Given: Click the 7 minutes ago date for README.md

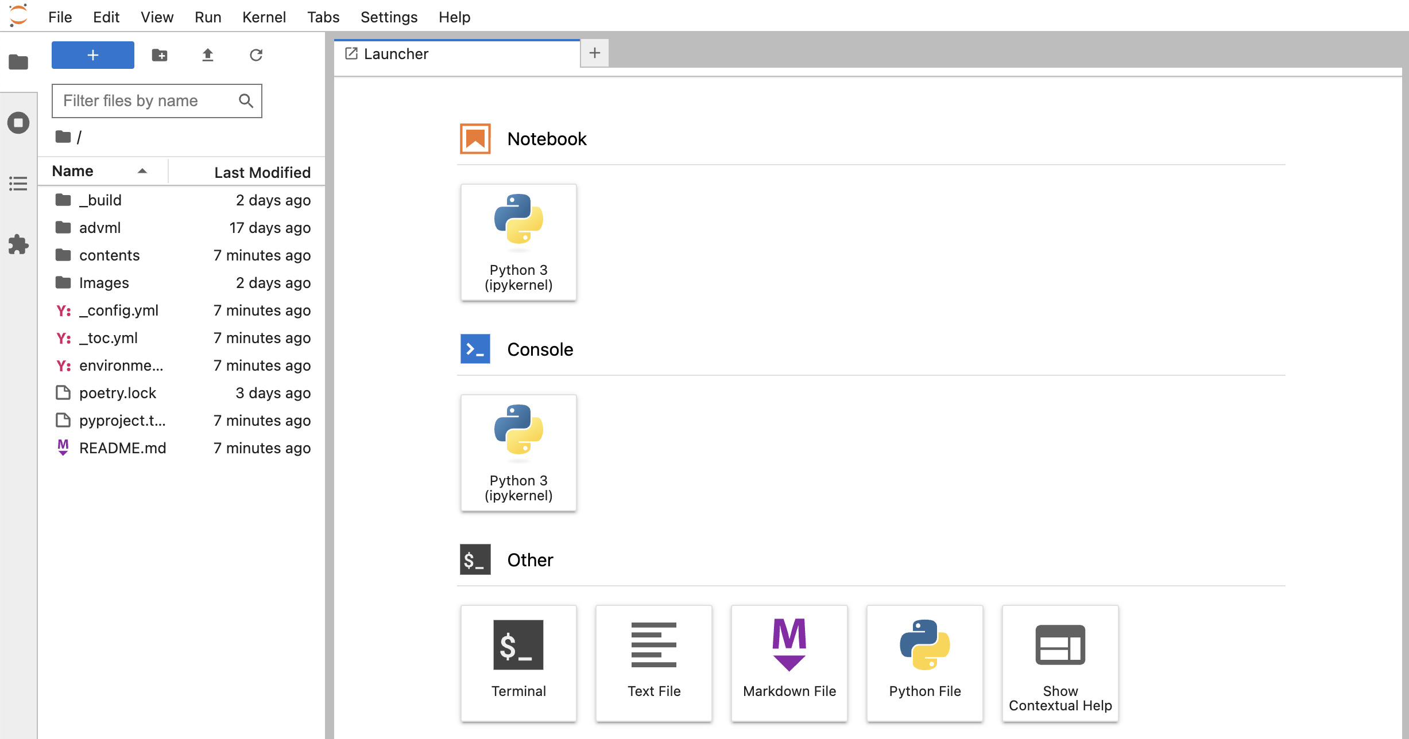Looking at the screenshot, I should tap(262, 448).
